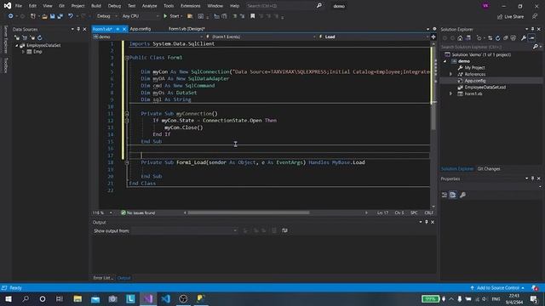Click the Search Solution Explorer input field

pos(486,47)
